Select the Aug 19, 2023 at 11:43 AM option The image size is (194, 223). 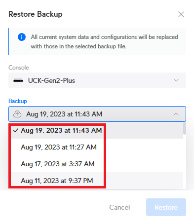tap(97, 130)
